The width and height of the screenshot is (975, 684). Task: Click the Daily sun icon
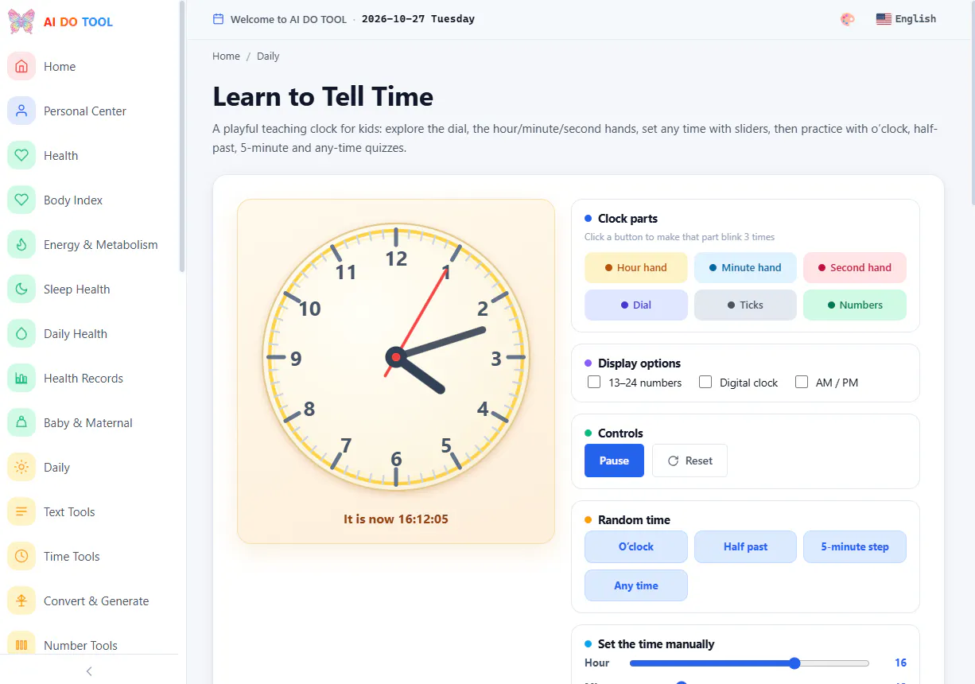coord(21,468)
